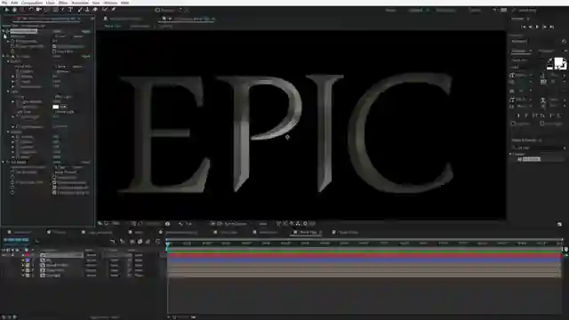Select the red layer bar in timeline

tap(364, 255)
